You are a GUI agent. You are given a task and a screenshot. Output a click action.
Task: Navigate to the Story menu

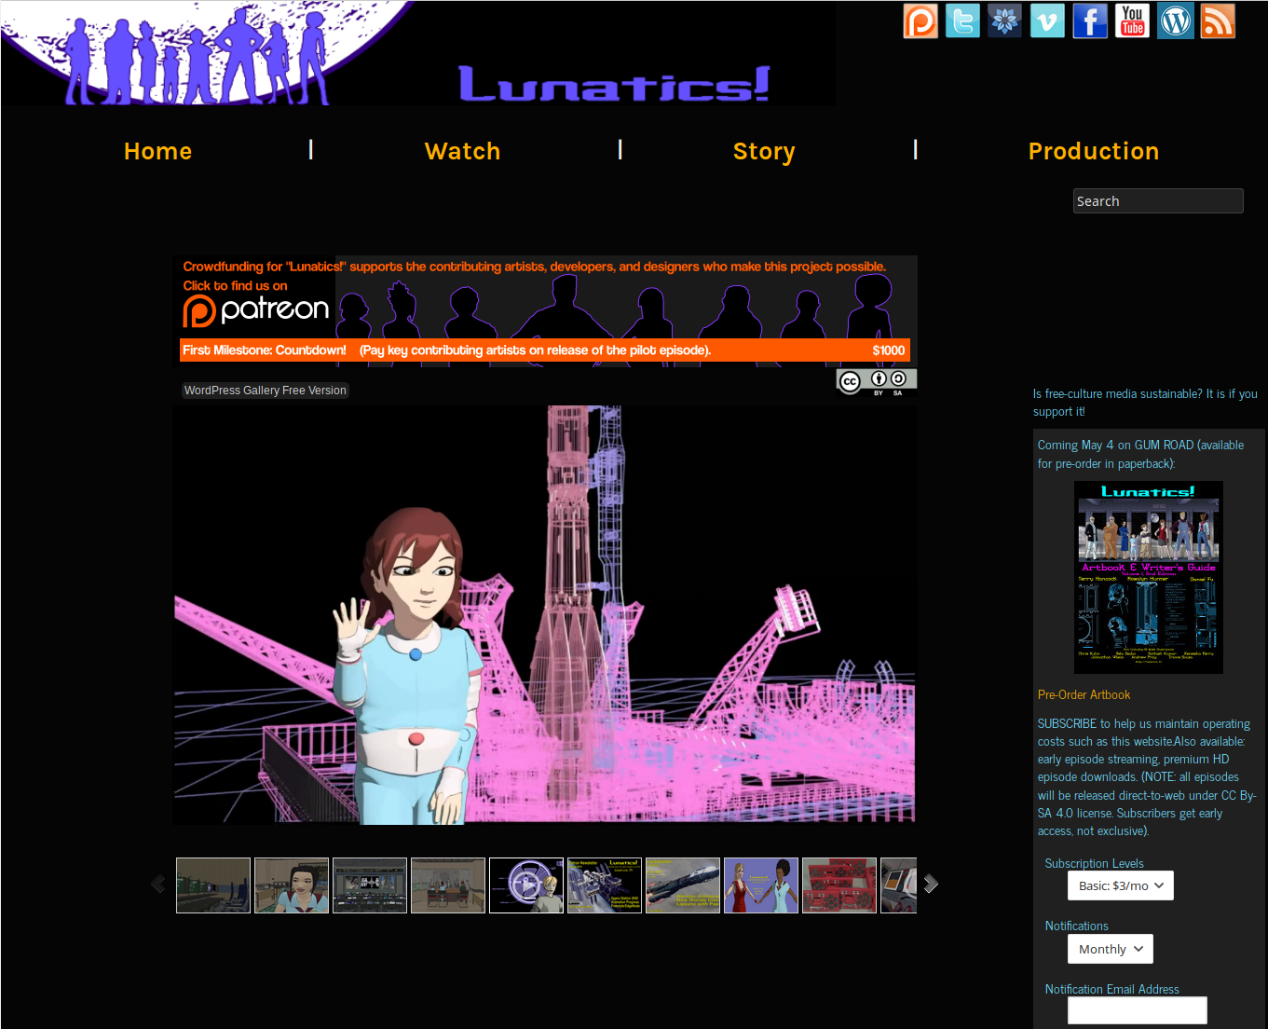(763, 151)
